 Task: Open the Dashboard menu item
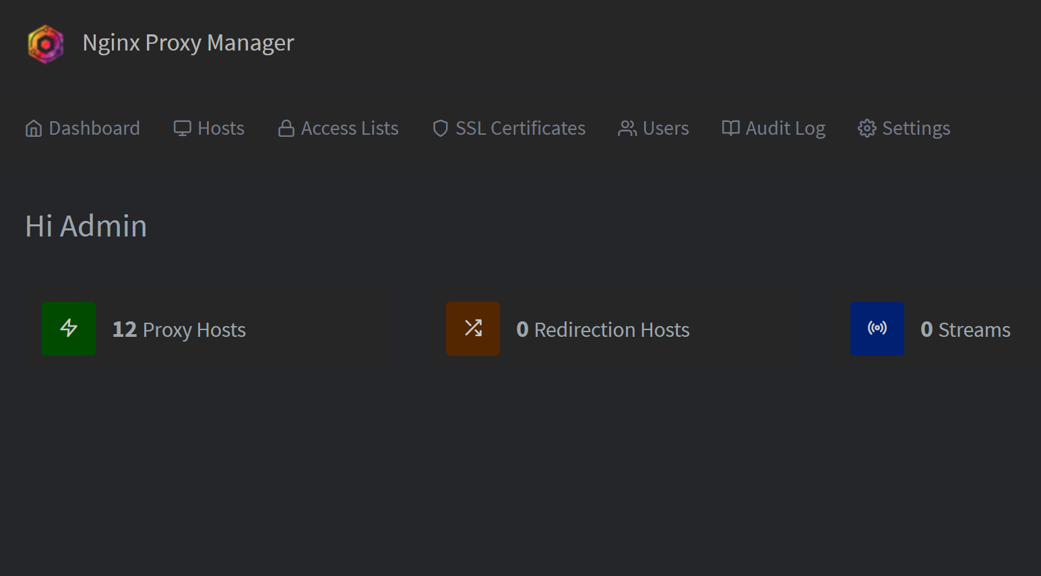click(82, 128)
